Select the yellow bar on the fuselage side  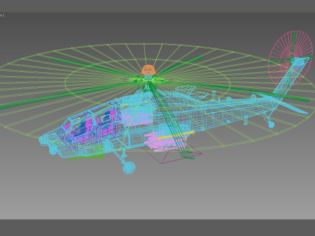[176, 135]
